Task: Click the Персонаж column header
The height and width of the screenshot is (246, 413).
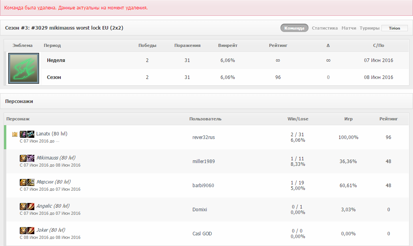Action: point(18,119)
